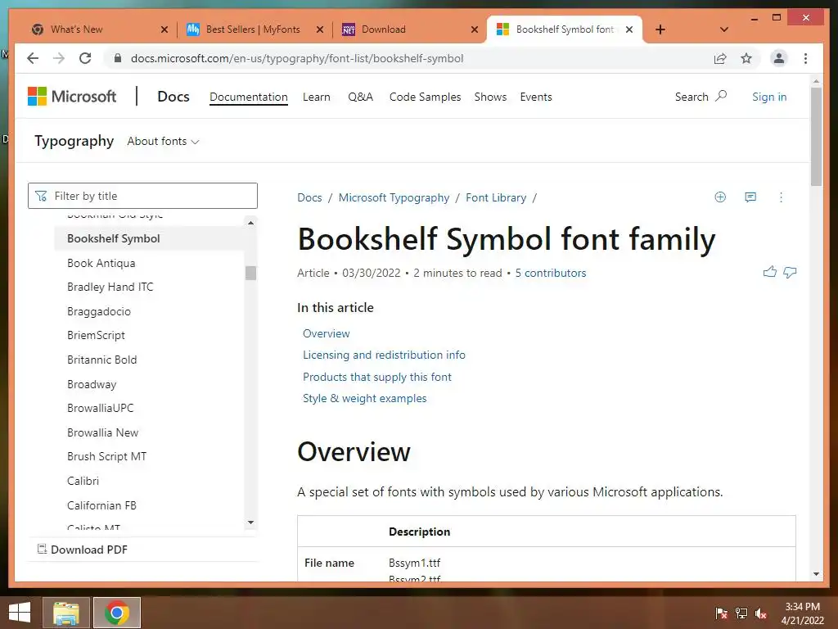Switch to Best Sellers | MyFonts tab
The height and width of the screenshot is (629, 838).
click(254, 29)
